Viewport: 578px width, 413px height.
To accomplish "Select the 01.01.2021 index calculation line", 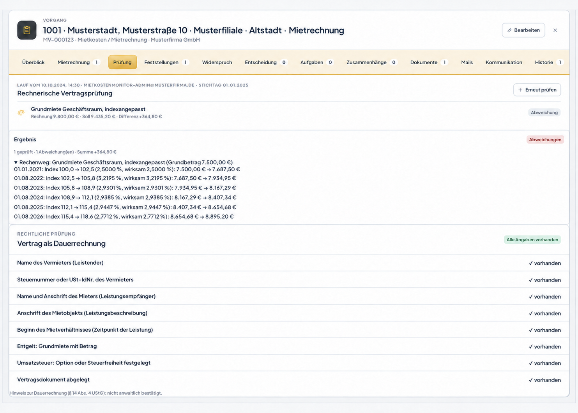I will [127, 169].
